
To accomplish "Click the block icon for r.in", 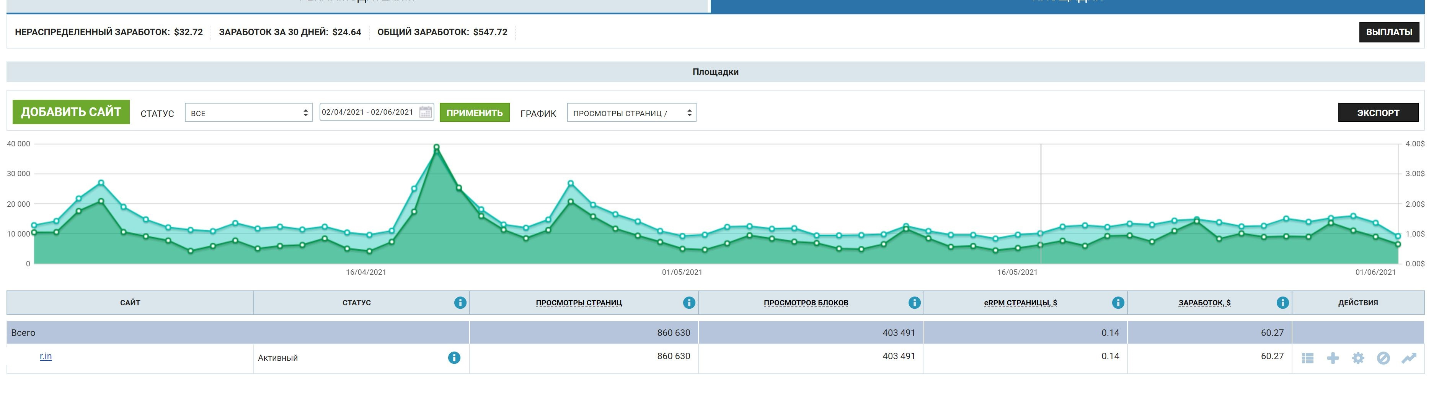I will (1383, 358).
